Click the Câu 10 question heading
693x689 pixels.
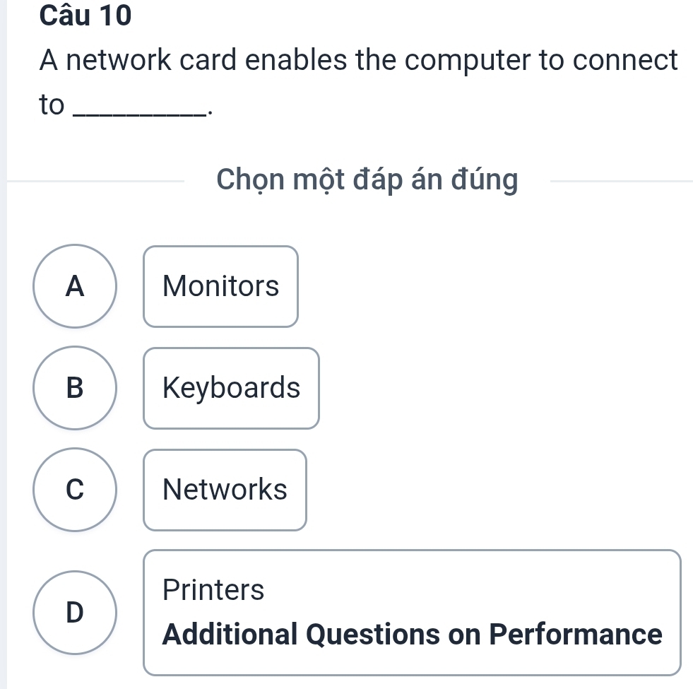[85, 16]
